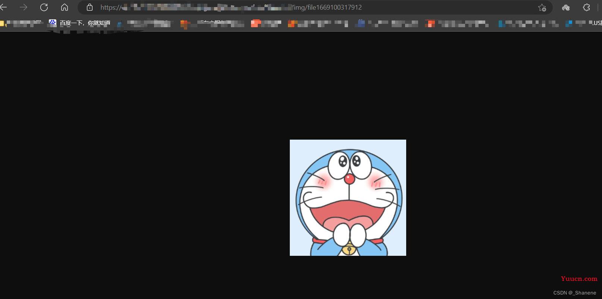Open the bookmark right after the Baidu one
Viewport: 602px width, 299px height.
(145, 23)
